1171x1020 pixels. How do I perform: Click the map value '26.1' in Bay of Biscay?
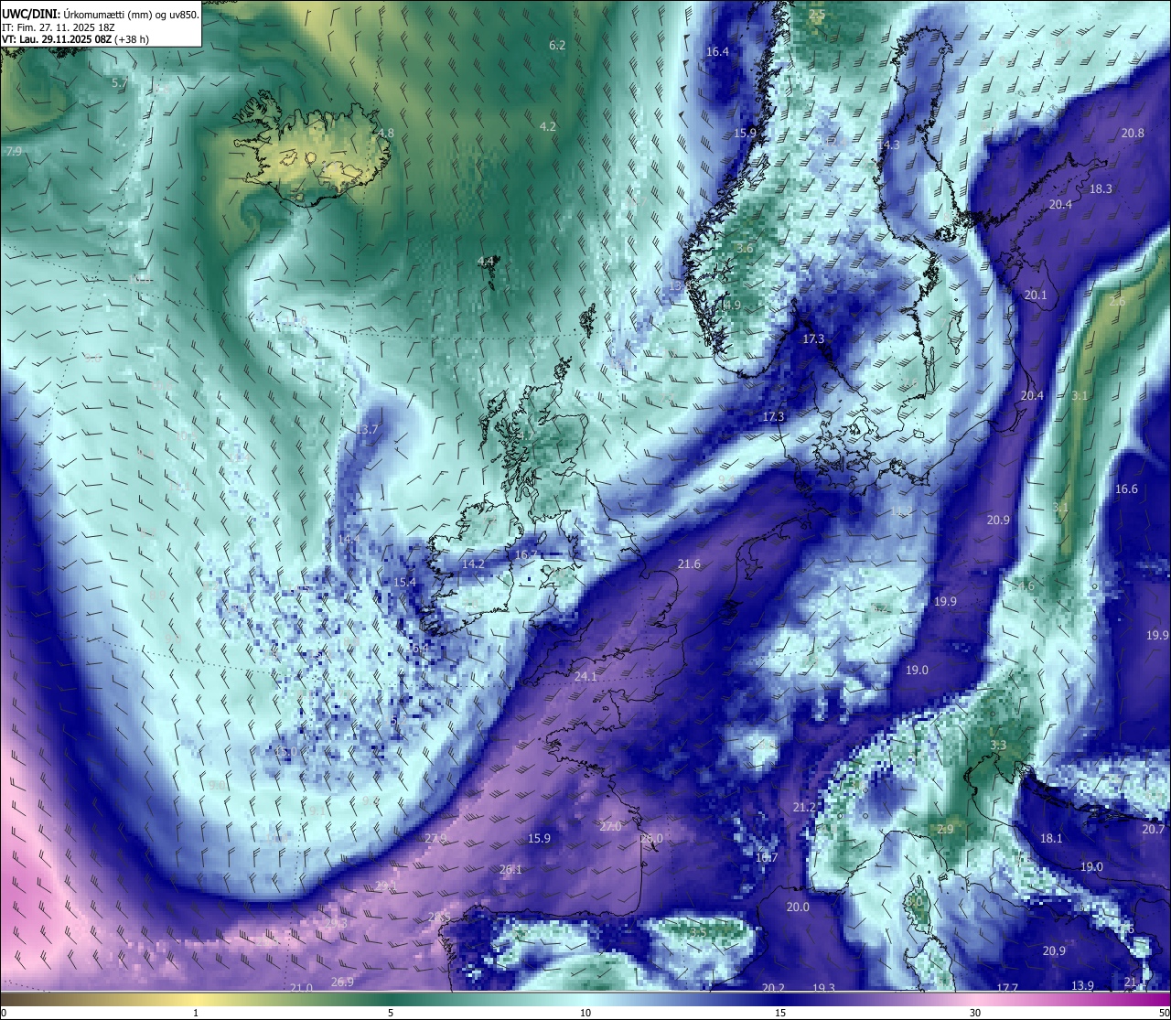click(510, 869)
